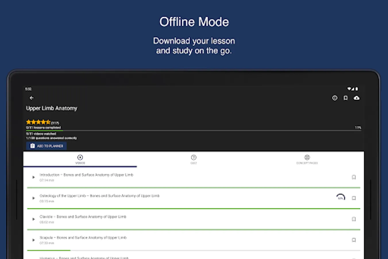The width and height of the screenshot is (388, 259).
Task: Go back using the arrow above Upper Limb Anatomy
Action: pyautogui.click(x=32, y=98)
